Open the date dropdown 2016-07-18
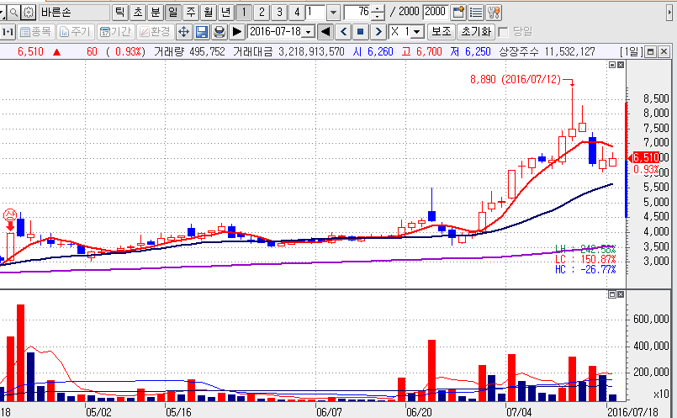This screenshot has width=677, height=418. pyautogui.click(x=309, y=32)
